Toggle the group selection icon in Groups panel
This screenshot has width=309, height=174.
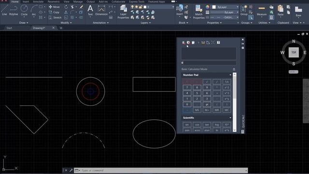pyautogui.click(x=251, y=17)
